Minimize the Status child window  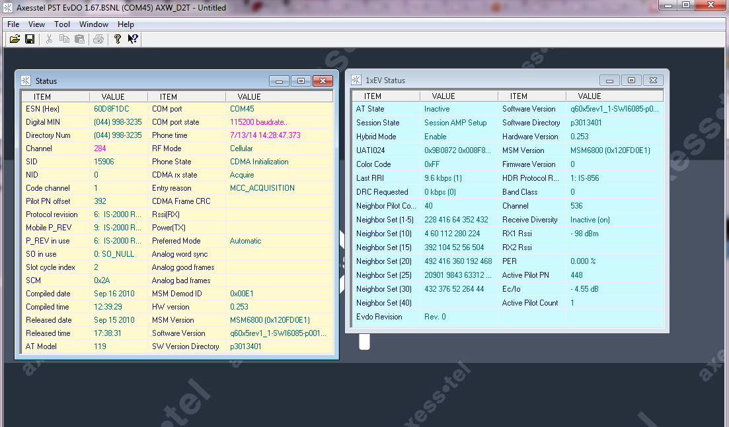(x=279, y=81)
